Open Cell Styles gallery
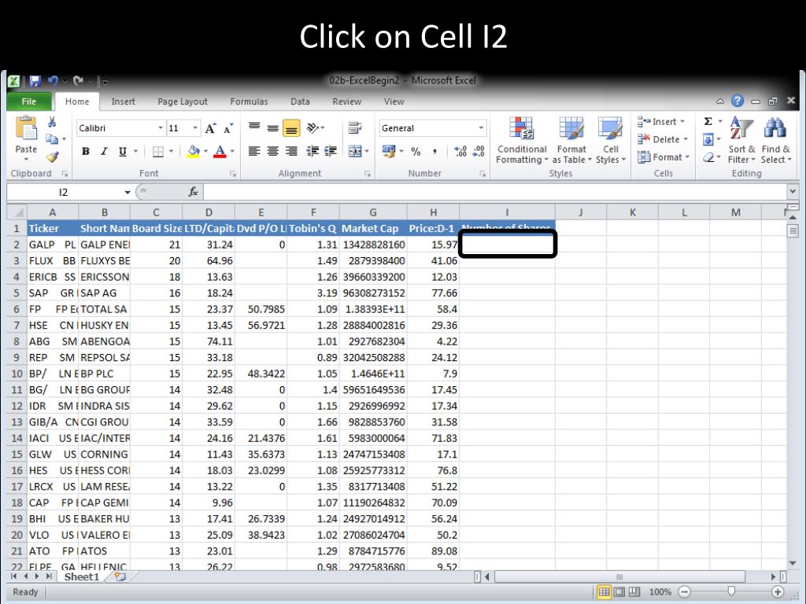Viewport: 806px width, 604px height. pos(610,140)
